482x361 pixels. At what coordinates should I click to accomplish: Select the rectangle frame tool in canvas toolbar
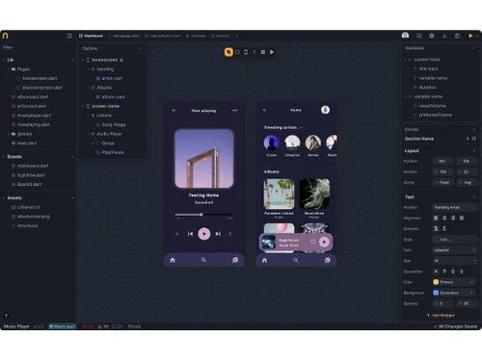tap(237, 52)
